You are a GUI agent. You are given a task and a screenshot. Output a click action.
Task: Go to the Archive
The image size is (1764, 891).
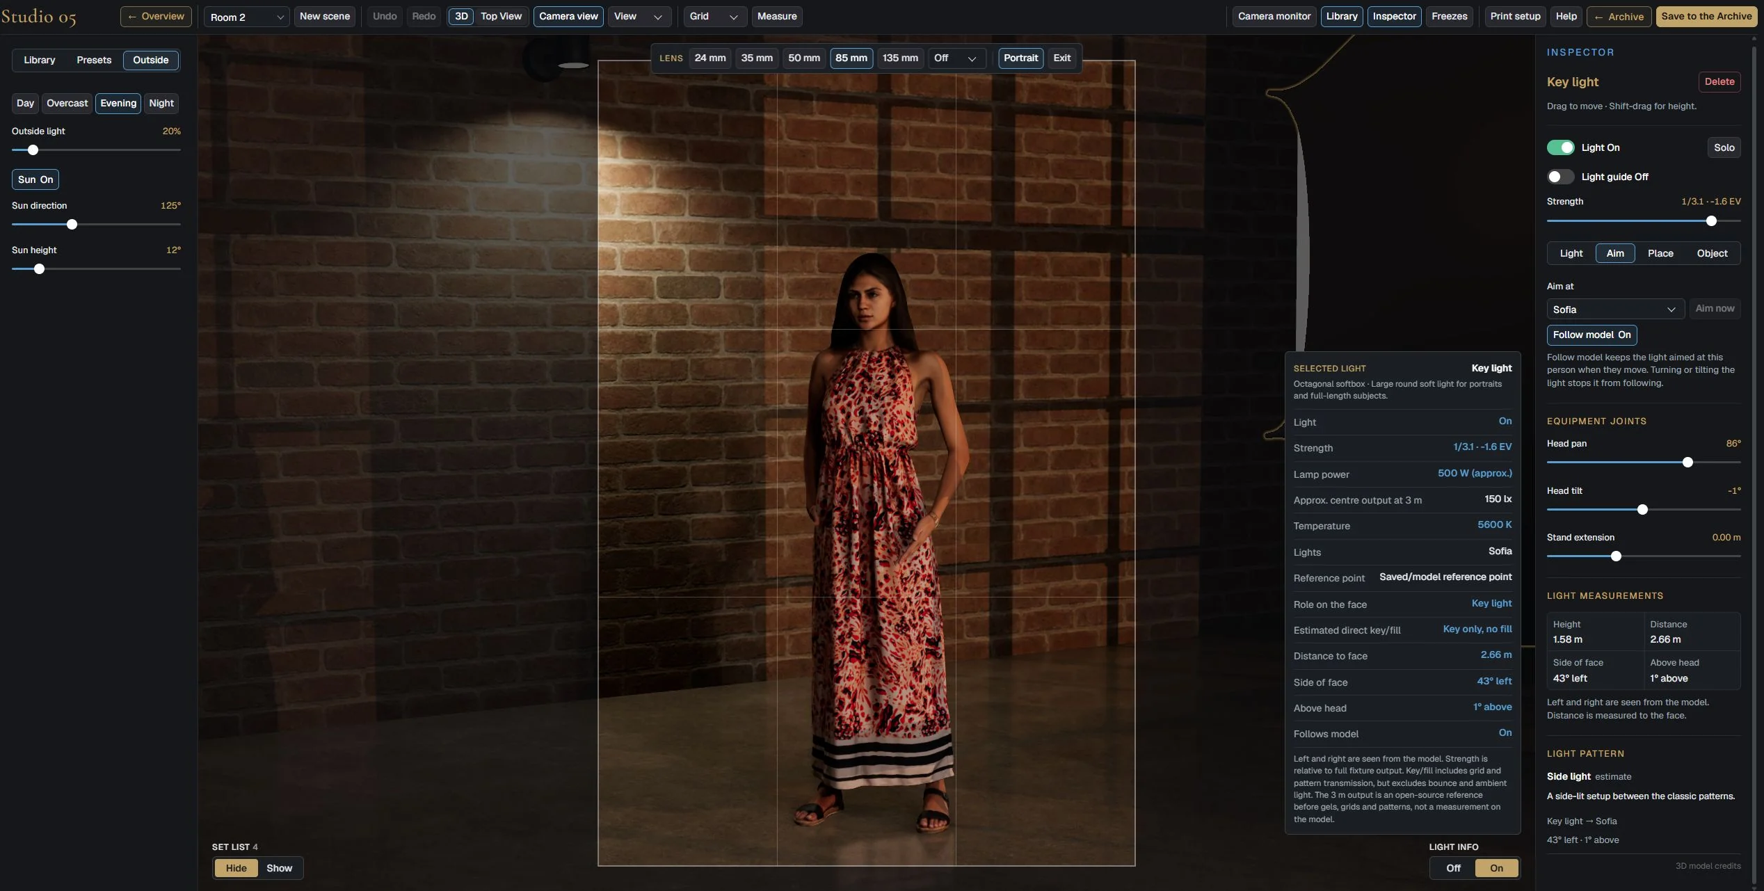[1619, 17]
